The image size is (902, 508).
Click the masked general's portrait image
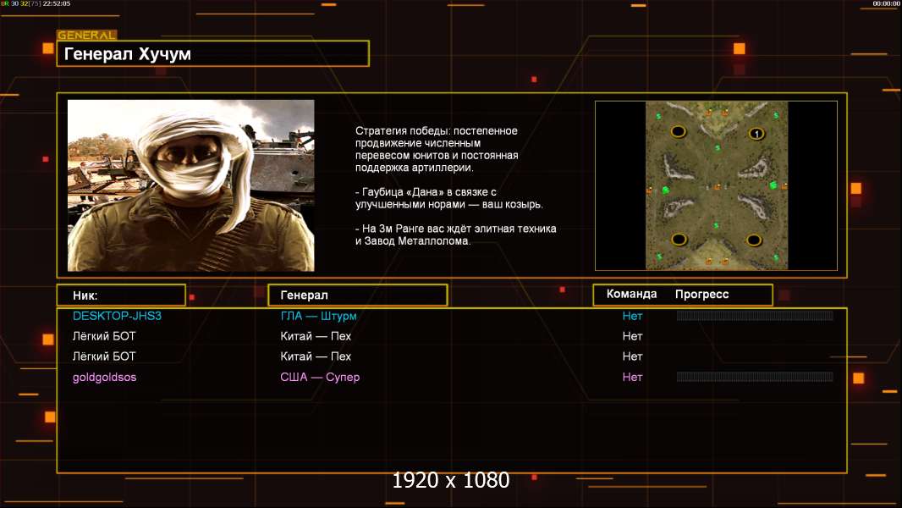(x=190, y=185)
